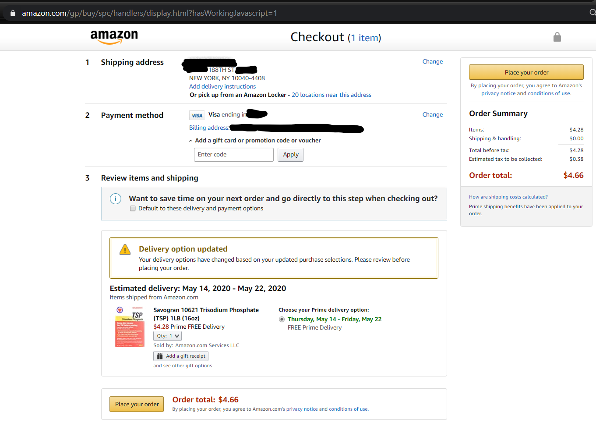The width and height of the screenshot is (596, 426).
Task: Enable default delivery and payment options checkbox
Action: 133,209
